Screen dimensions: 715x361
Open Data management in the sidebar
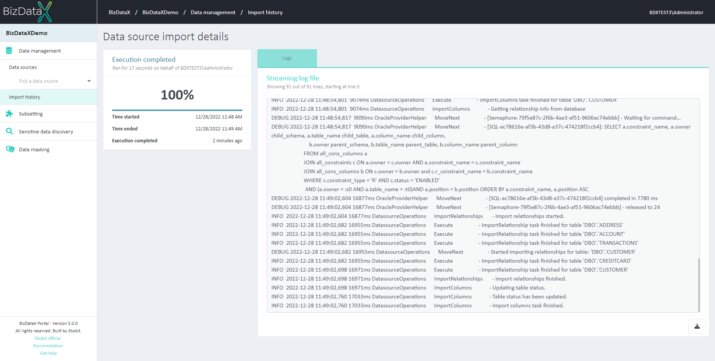tap(48, 51)
